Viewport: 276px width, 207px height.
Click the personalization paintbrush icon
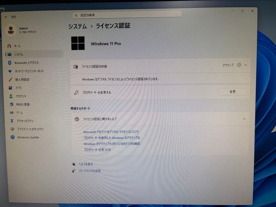pos(10,79)
